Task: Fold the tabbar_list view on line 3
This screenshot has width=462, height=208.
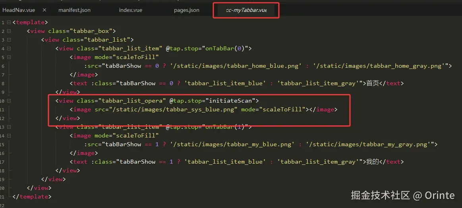Action: 9,40
